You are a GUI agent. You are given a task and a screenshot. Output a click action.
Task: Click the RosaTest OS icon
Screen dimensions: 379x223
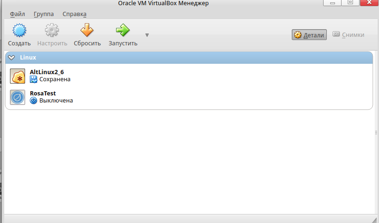coord(18,97)
